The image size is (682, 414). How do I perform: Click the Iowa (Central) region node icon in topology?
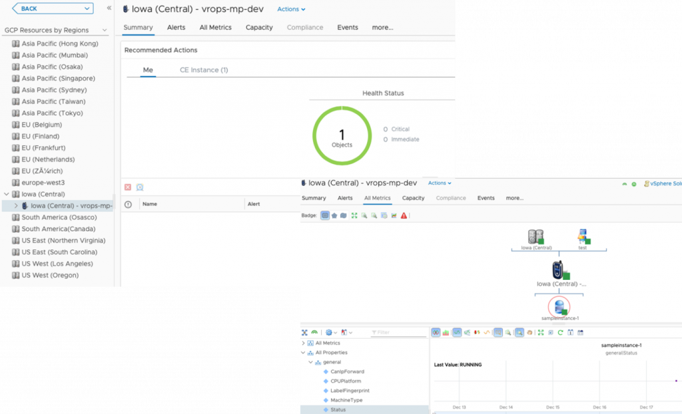click(535, 236)
